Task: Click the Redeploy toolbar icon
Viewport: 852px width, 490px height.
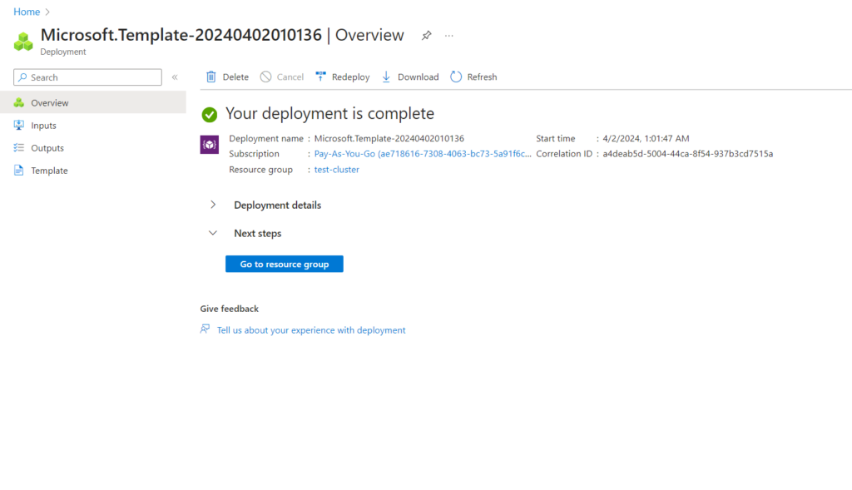Action: 320,77
